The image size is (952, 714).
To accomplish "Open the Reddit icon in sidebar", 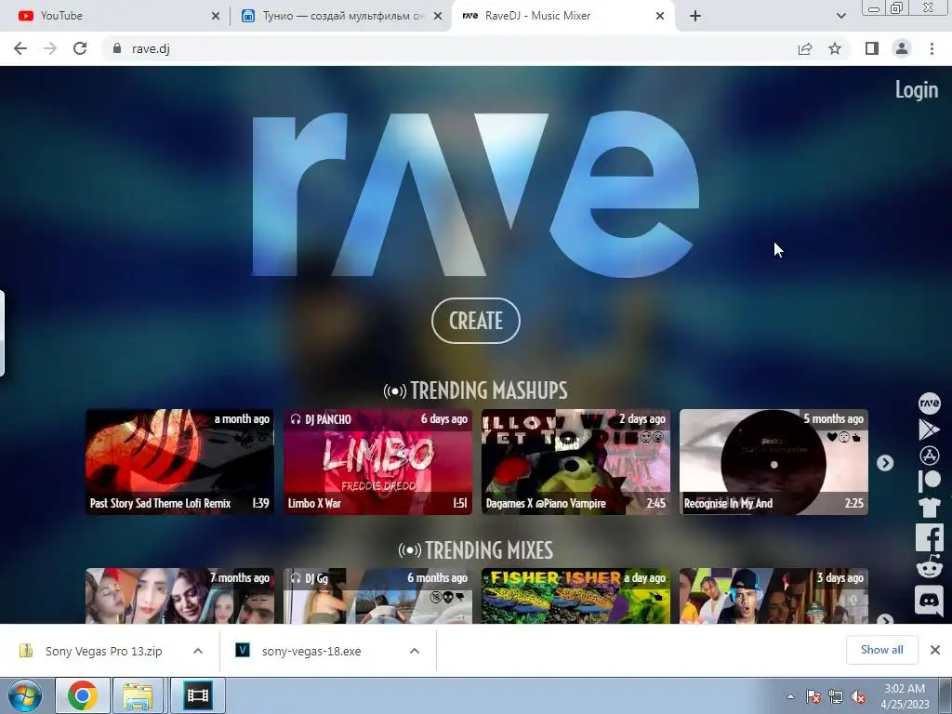I will click(929, 568).
